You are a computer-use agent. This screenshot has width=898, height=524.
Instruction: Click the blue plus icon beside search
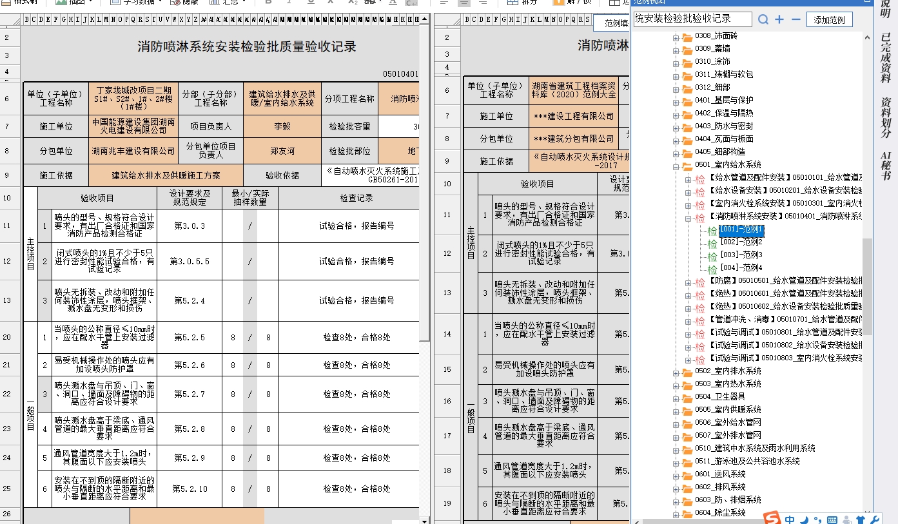tap(779, 20)
